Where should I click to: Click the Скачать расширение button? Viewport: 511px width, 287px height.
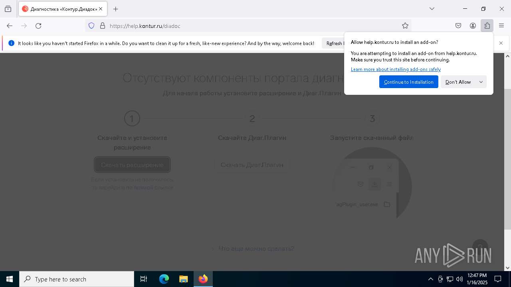coord(132,165)
